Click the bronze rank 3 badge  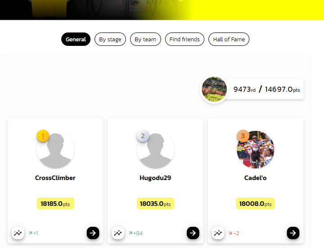[243, 136]
